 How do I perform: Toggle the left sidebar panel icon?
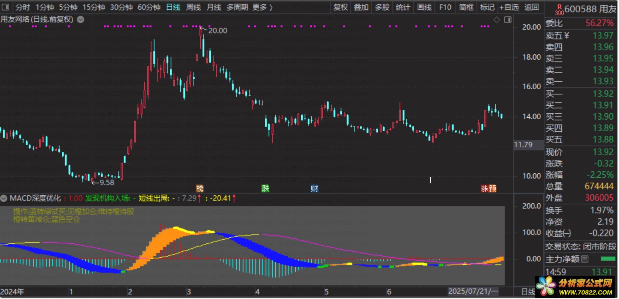[x=6, y=7]
